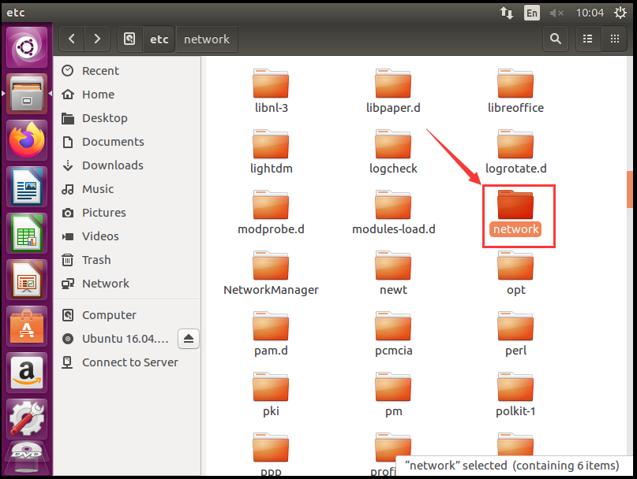Select the pki folder
Screen dimensions: 637x479
point(271,394)
